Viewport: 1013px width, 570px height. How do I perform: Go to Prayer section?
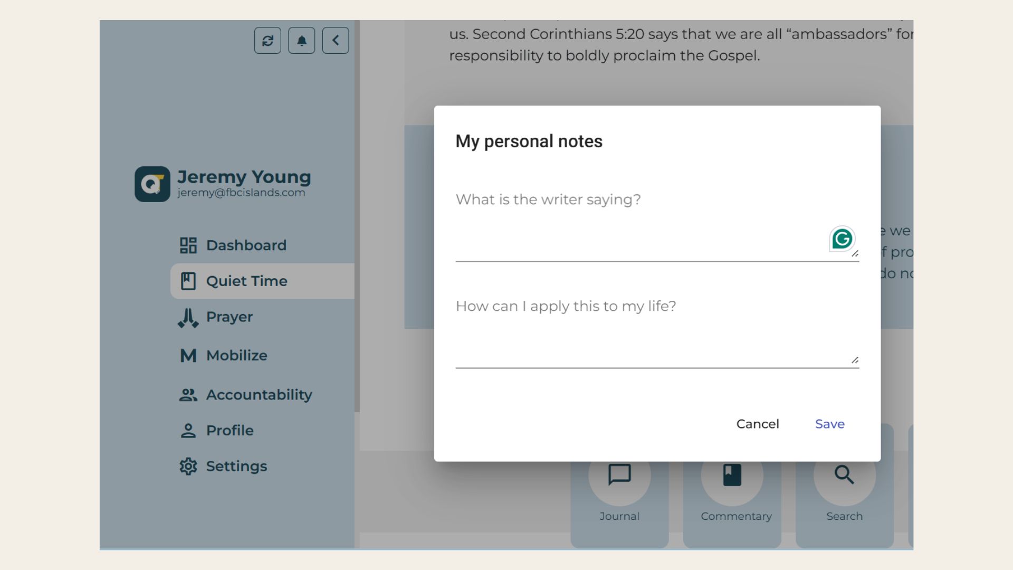(x=229, y=317)
